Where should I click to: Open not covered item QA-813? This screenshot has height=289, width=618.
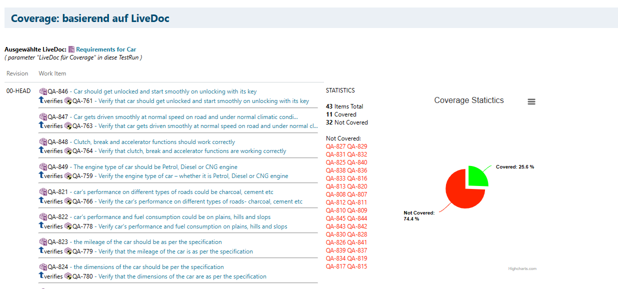pos(335,186)
